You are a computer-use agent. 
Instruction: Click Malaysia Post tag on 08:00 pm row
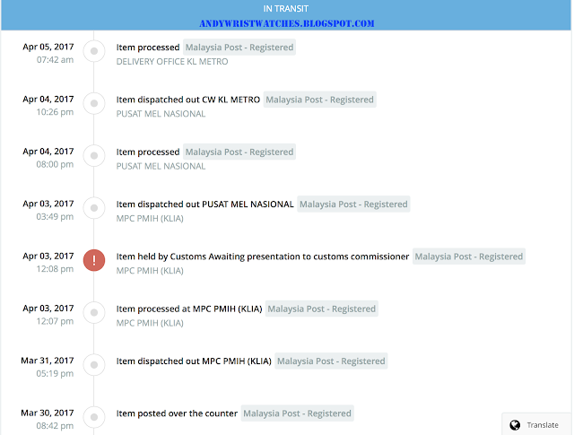coord(239,152)
